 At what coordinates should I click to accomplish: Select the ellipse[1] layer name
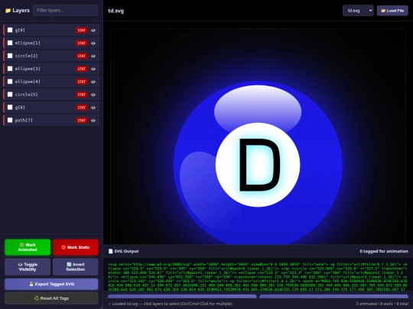click(28, 43)
